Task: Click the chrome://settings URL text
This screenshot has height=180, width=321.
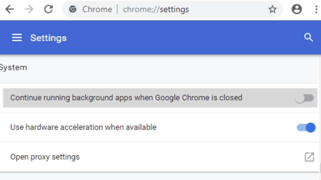Action: coord(156,9)
